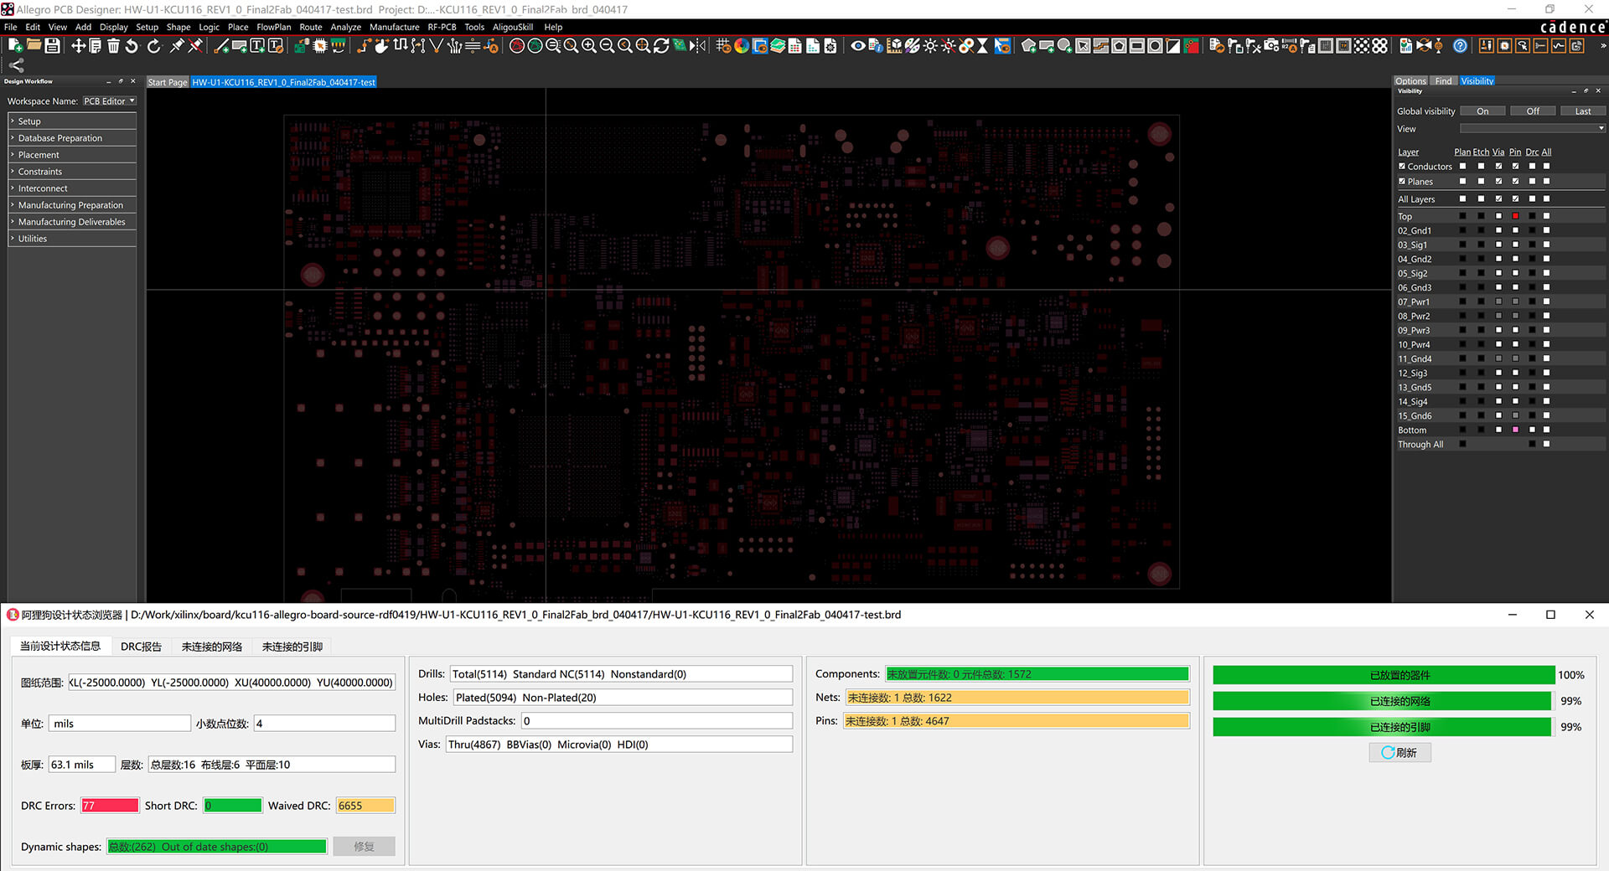Click the Add circle shape icon
Viewport: 1609px width, 871px height.
[1064, 45]
